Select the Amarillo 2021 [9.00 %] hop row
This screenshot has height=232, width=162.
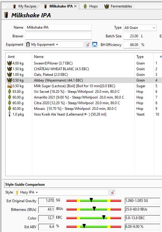(84, 97)
